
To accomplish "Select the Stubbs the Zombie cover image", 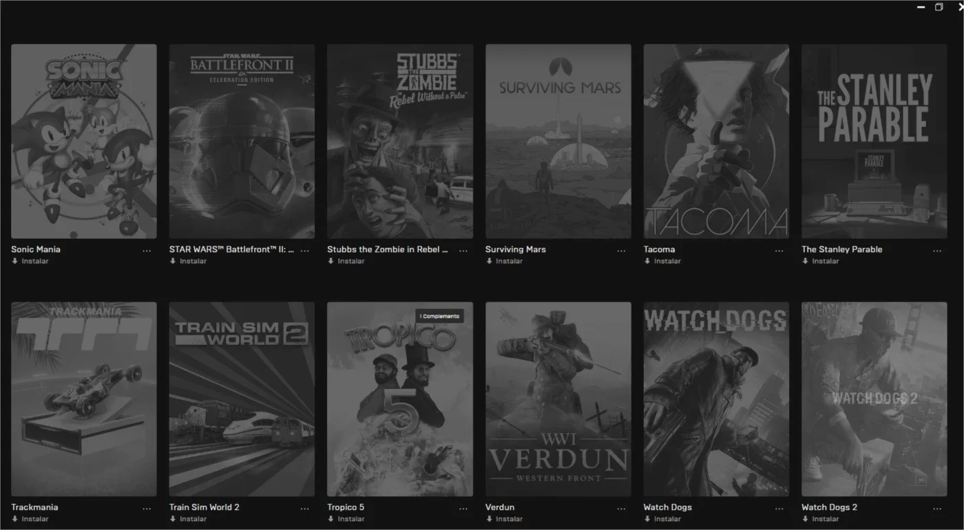I will point(400,142).
